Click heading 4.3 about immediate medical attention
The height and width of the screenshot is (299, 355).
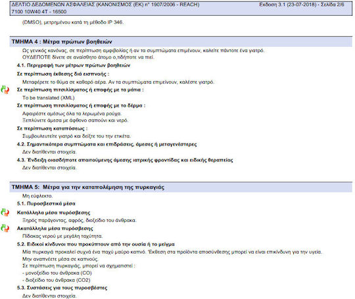point(125,160)
